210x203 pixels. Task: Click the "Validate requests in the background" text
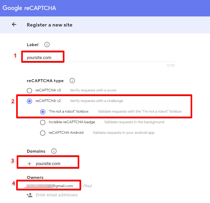tap(134, 122)
